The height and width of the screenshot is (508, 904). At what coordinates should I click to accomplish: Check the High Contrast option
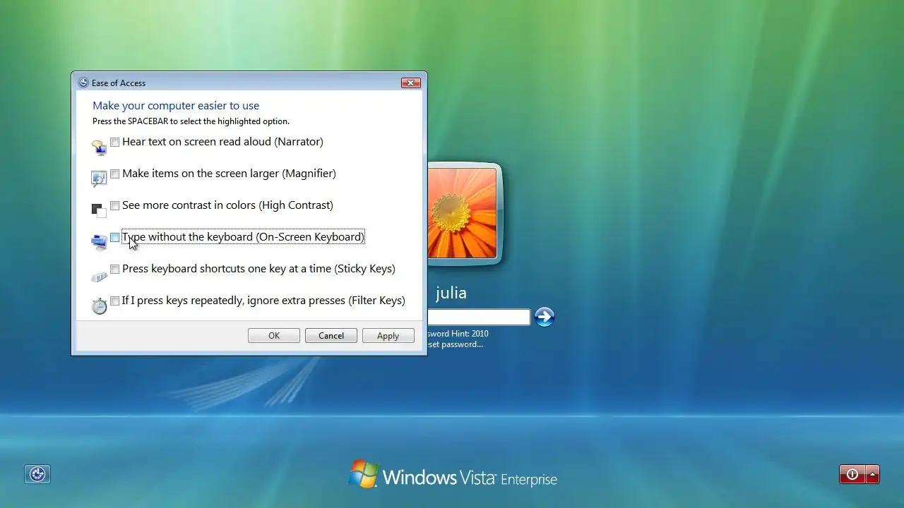(114, 206)
